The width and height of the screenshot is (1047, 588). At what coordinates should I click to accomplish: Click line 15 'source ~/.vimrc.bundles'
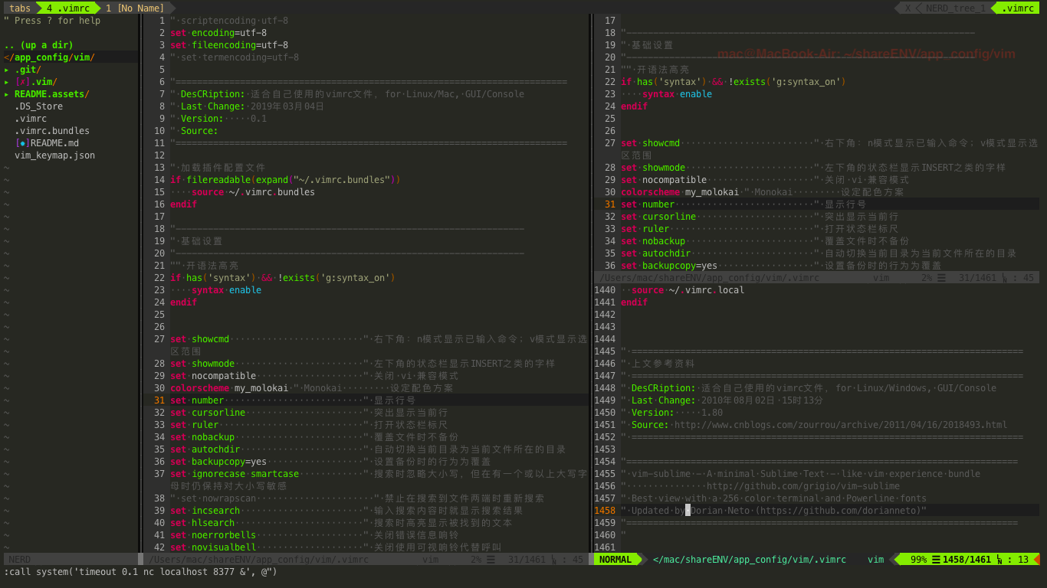pos(253,192)
